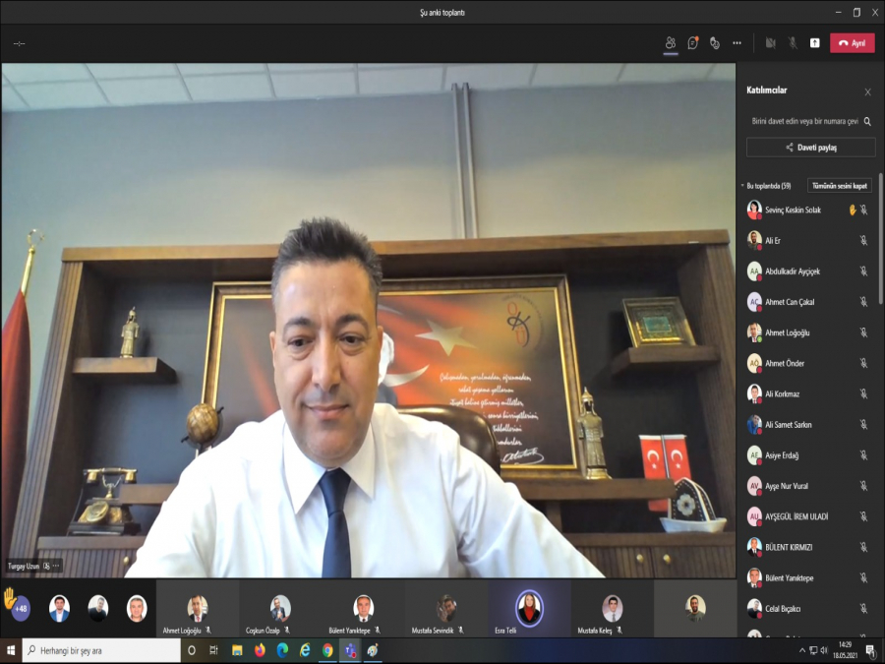Toggle mic icon for Ahmet Loğoğlu in list
This screenshot has height=664, width=885.
point(863,332)
